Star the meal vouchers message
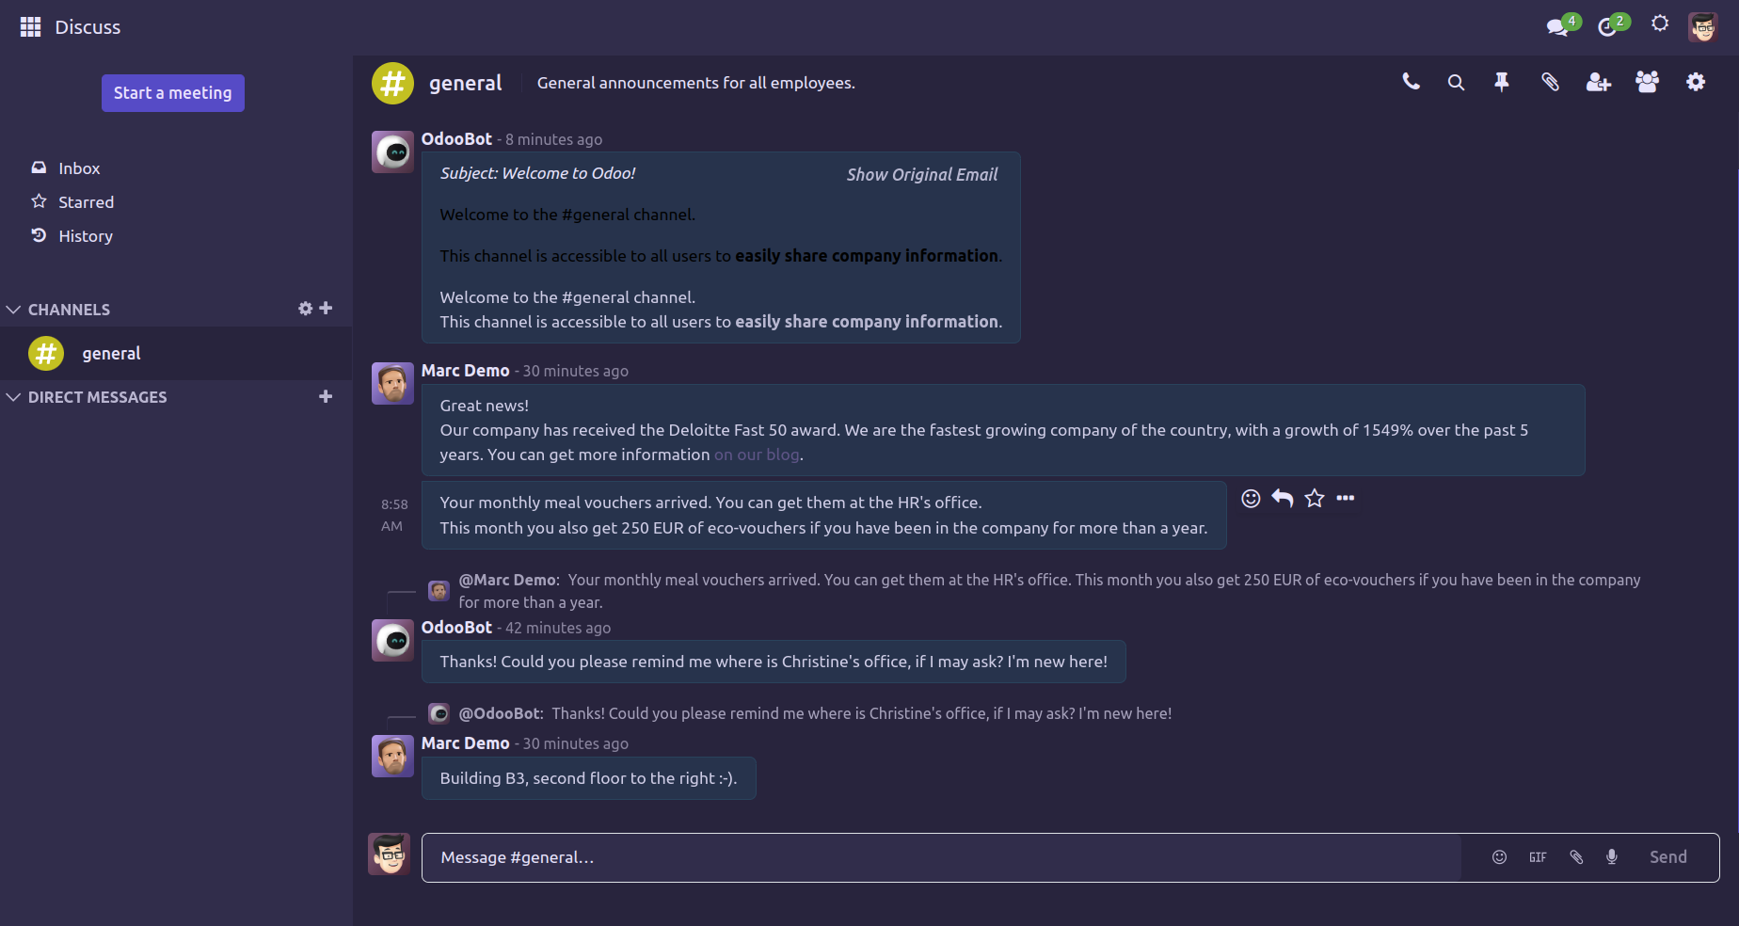This screenshot has height=926, width=1739. [1315, 499]
